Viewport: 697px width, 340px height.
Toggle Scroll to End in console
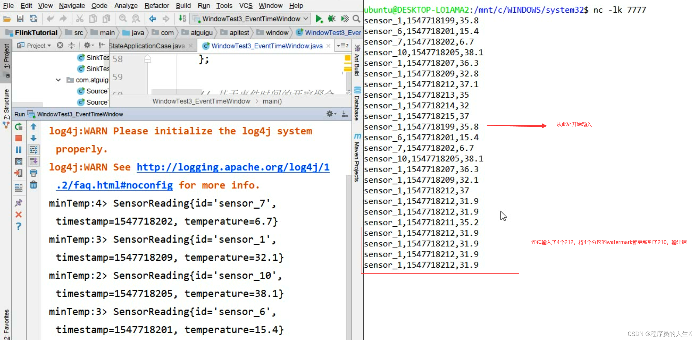click(x=33, y=161)
